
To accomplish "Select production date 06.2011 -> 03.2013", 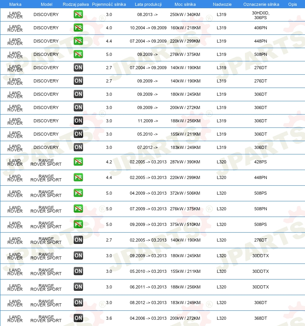I will tap(148, 287).
